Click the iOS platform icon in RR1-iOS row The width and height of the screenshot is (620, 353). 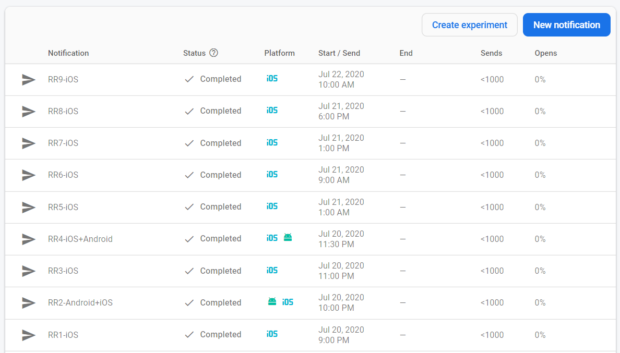coord(272,334)
